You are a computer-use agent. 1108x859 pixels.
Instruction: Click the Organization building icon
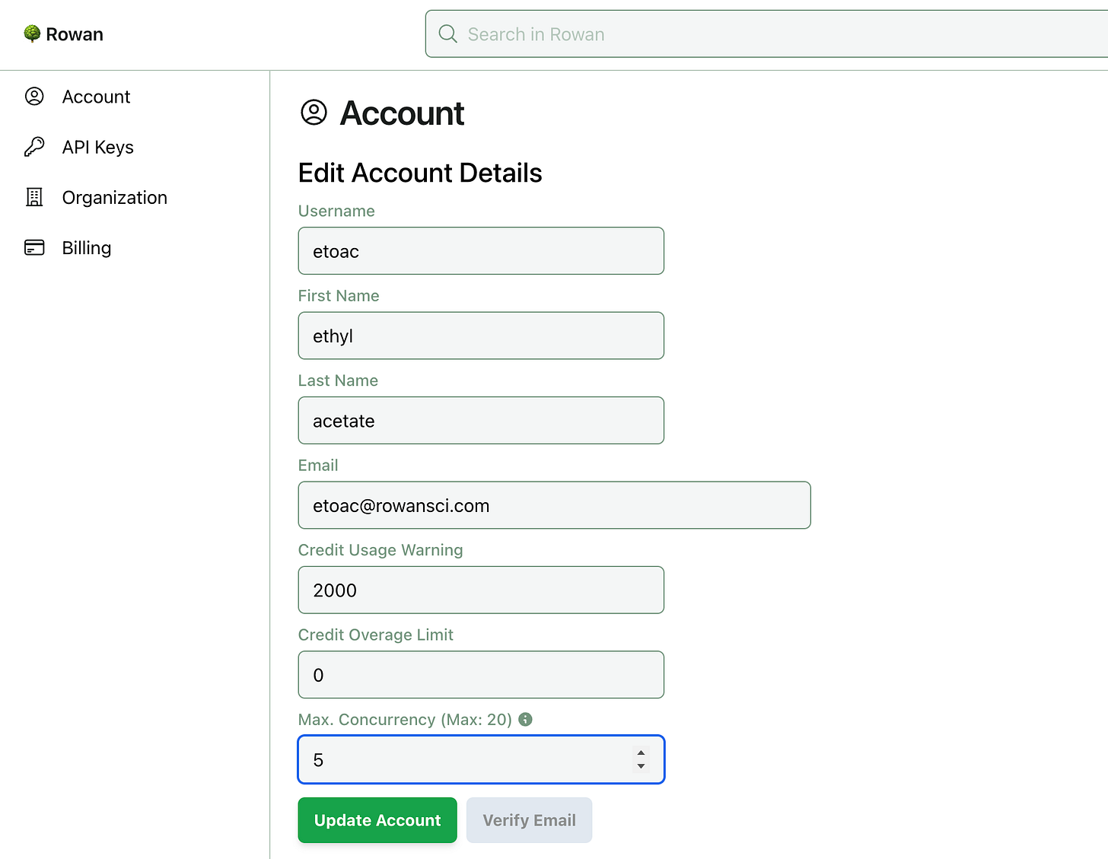click(34, 197)
